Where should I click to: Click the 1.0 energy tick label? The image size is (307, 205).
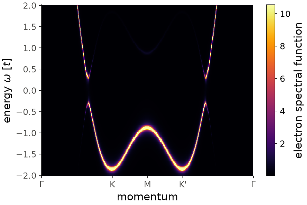(x=30, y=48)
